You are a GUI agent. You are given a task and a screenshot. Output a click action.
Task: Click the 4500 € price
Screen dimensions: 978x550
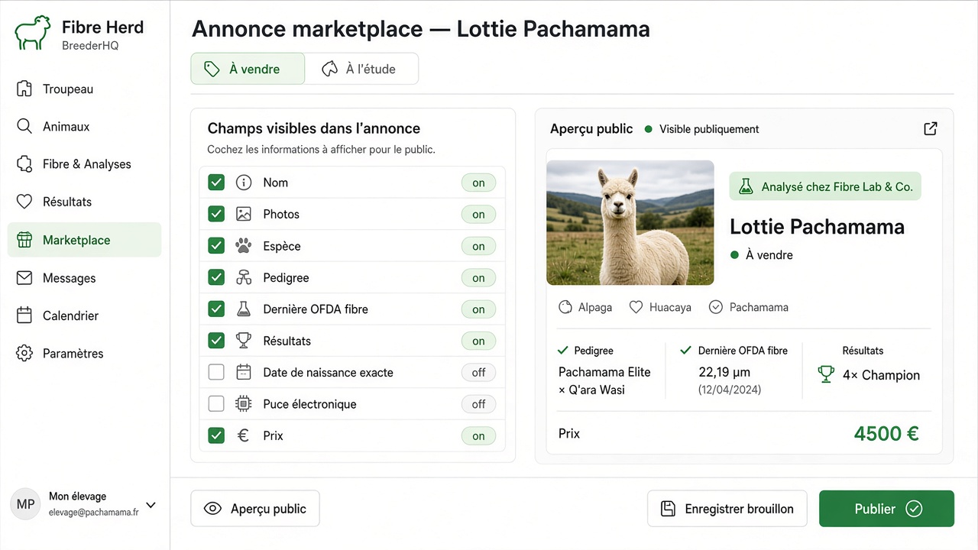pos(886,434)
